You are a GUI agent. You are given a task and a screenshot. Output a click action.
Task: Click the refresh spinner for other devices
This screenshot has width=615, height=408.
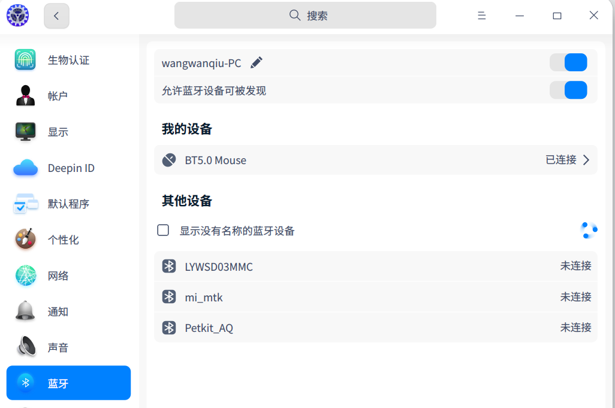click(x=589, y=230)
